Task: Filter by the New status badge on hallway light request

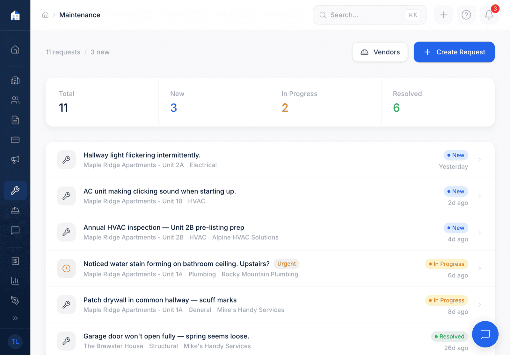Action: 456,155
